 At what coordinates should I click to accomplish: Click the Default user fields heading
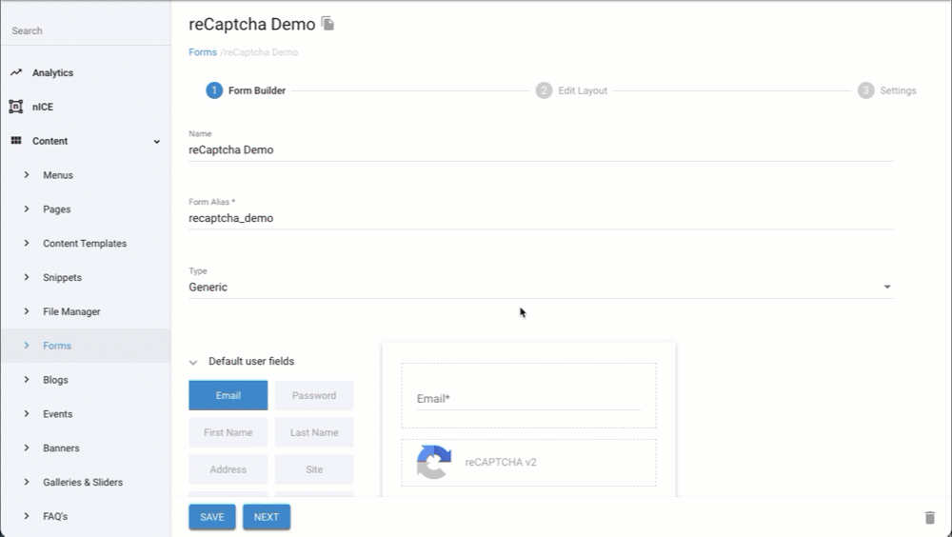coord(251,361)
